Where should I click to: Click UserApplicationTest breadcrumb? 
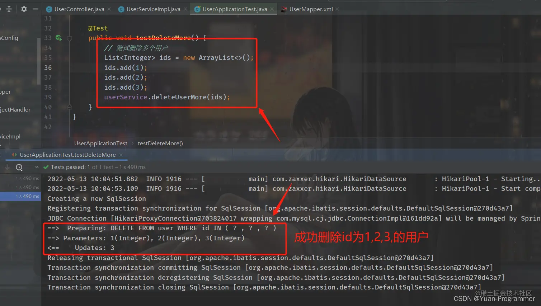pyautogui.click(x=101, y=143)
